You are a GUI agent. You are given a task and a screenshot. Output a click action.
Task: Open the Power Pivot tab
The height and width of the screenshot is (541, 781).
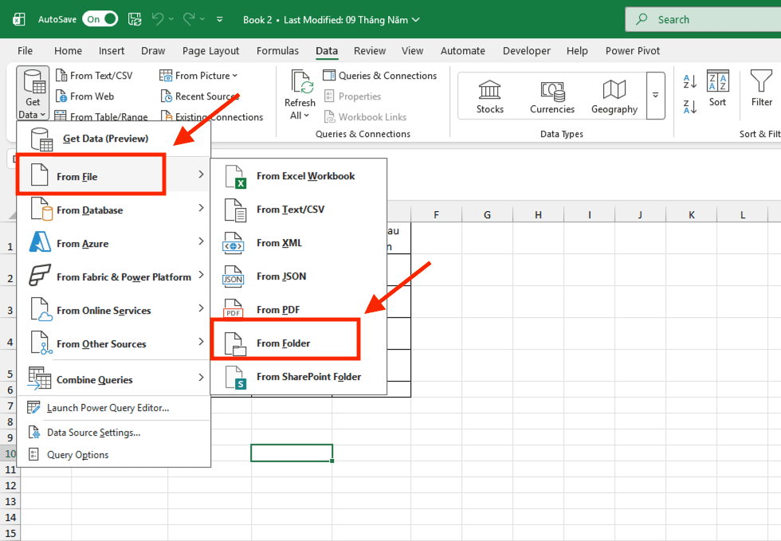632,51
